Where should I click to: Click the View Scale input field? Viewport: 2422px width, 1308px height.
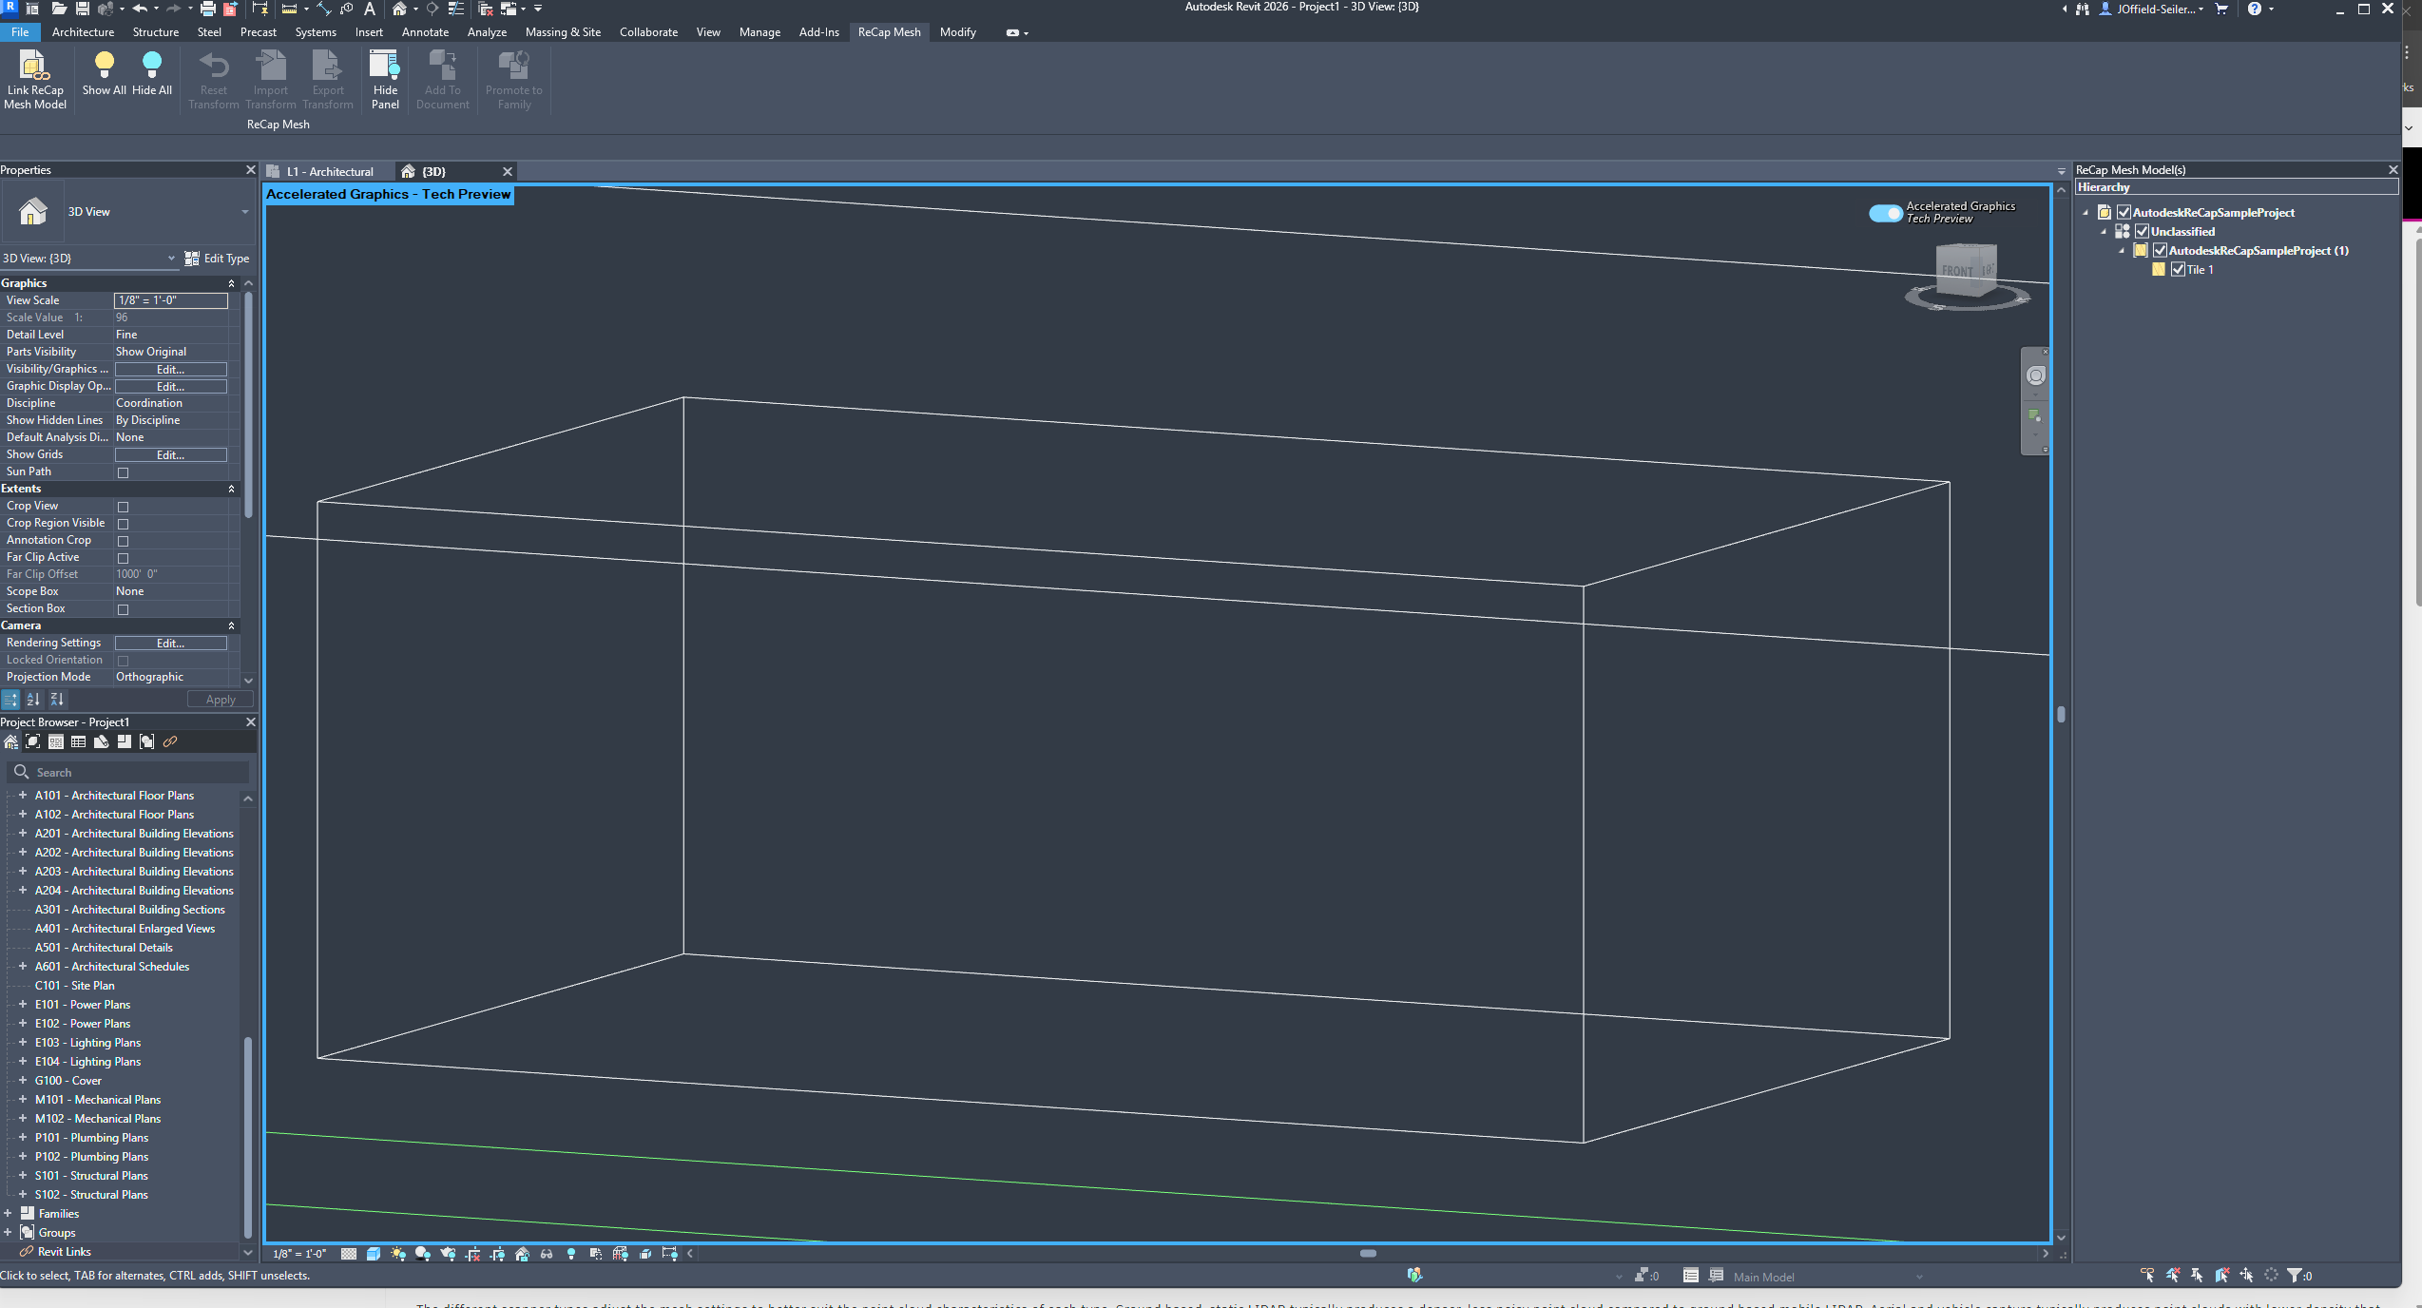tap(171, 300)
